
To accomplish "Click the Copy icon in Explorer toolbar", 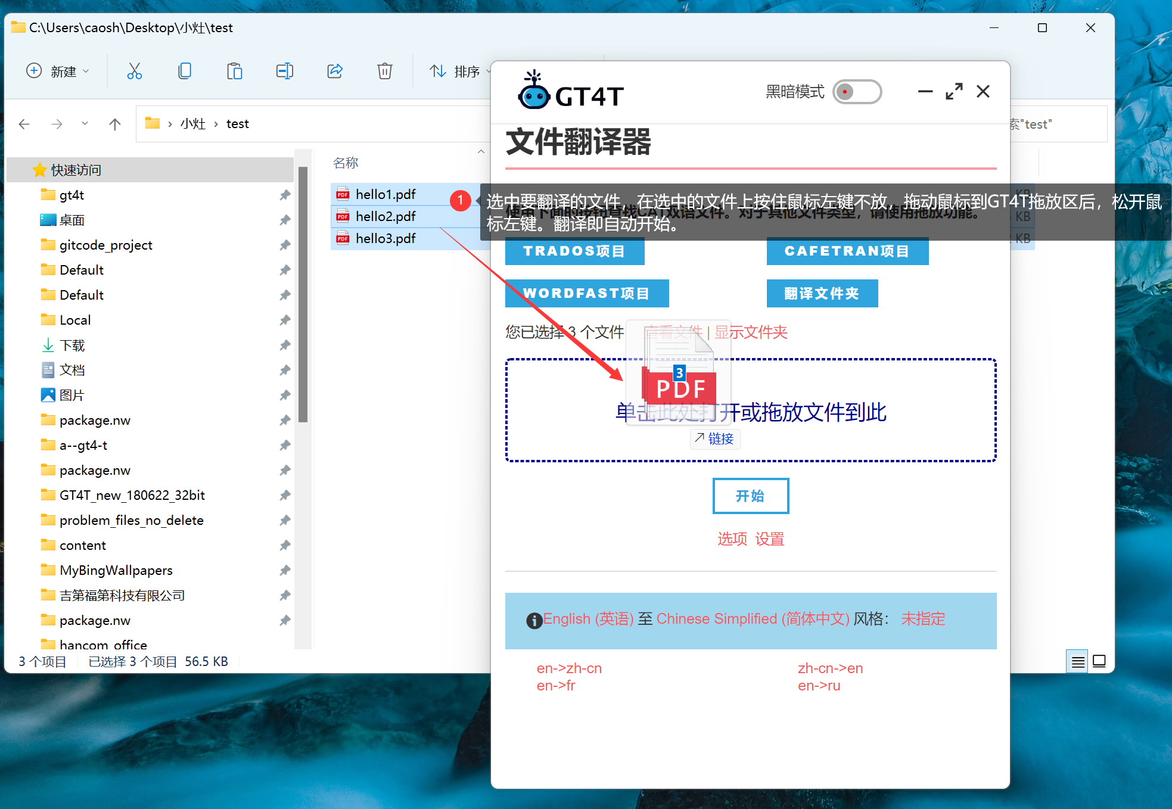I will (185, 71).
